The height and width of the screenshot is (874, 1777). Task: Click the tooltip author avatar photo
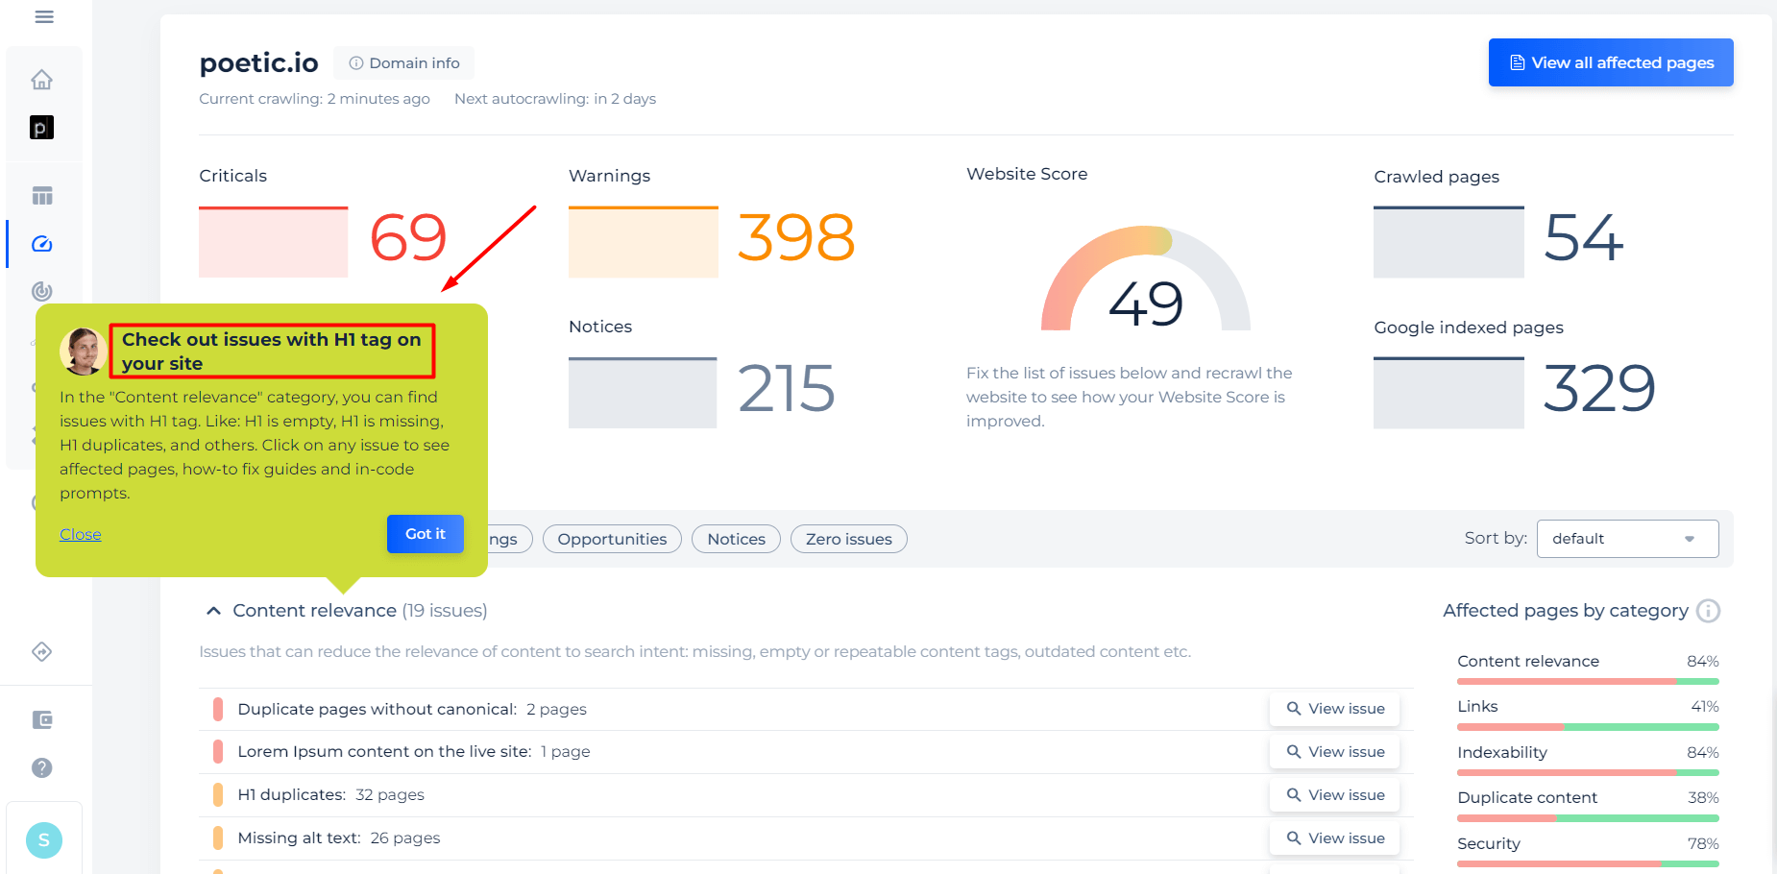coord(83,352)
